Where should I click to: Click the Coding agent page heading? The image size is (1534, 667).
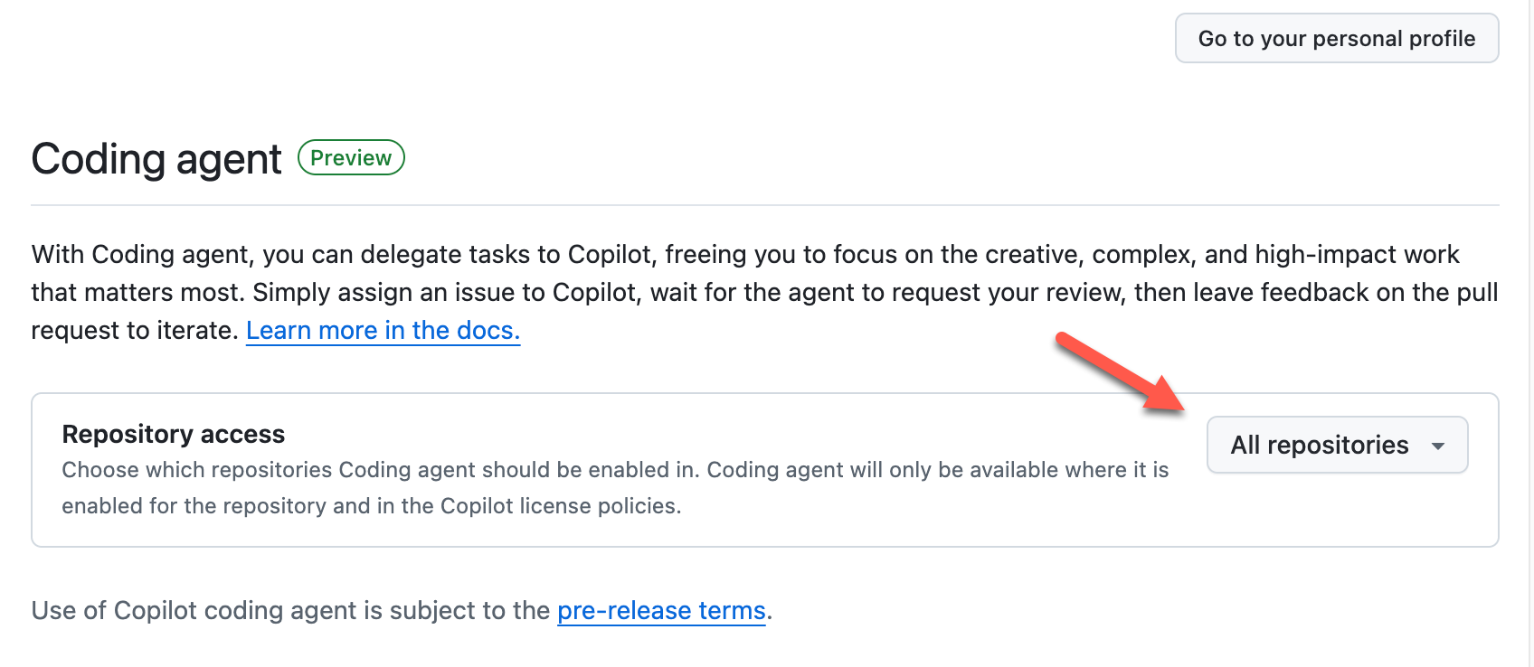click(x=156, y=160)
